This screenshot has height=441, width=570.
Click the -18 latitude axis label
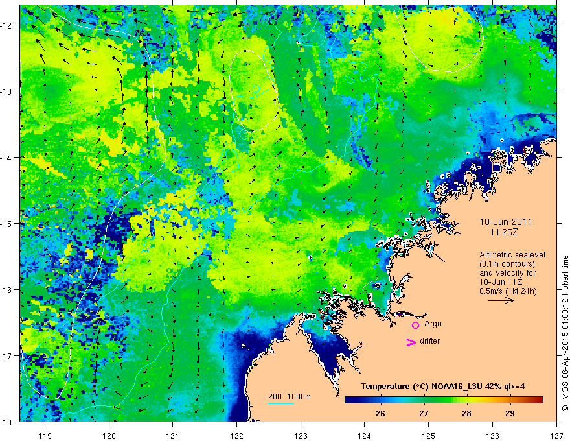[6, 422]
